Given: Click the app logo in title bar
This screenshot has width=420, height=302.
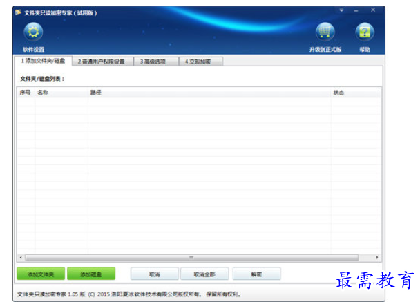Looking at the screenshot, I should pyautogui.click(x=18, y=12).
